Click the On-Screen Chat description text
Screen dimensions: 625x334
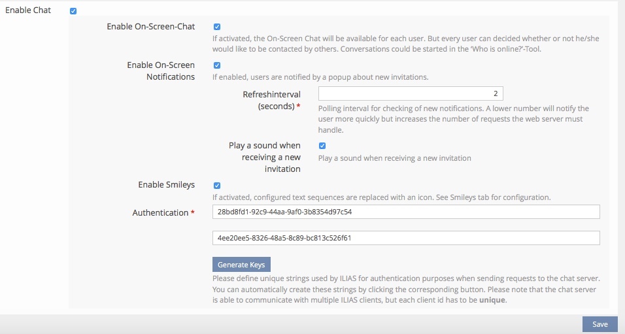coord(405,44)
